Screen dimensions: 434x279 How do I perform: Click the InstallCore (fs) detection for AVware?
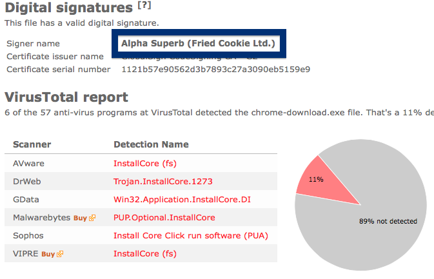coord(145,164)
